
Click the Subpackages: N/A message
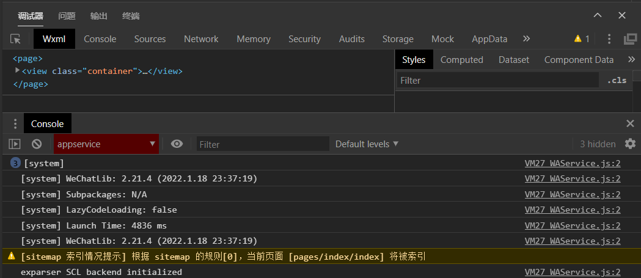click(x=84, y=194)
